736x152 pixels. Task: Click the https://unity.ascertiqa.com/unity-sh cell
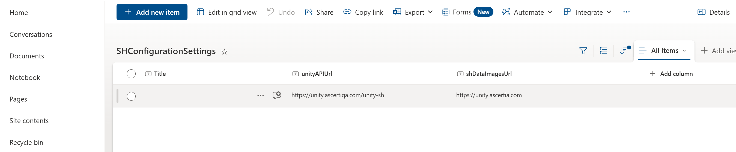(x=337, y=95)
